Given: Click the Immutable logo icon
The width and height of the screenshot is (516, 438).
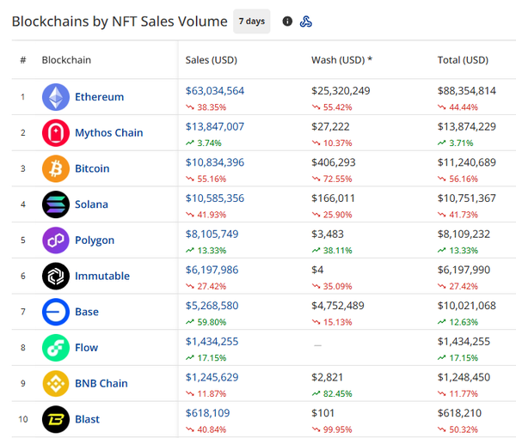Looking at the screenshot, I should pos(56,276).
